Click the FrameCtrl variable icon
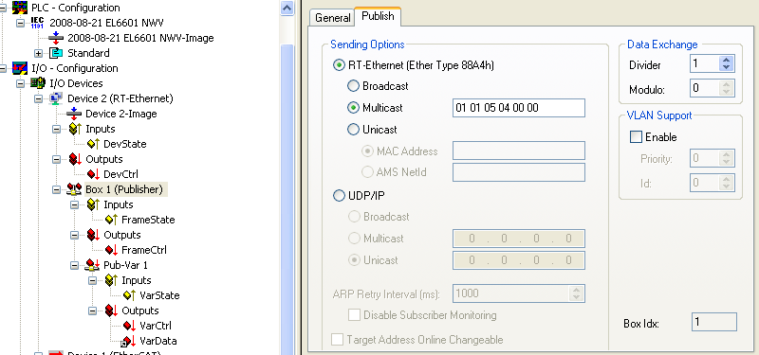The image size is (759, 355). point(110,250)
